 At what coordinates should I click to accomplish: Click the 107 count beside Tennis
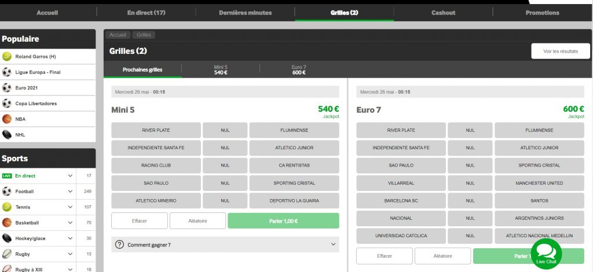click(x=88, y=207)
